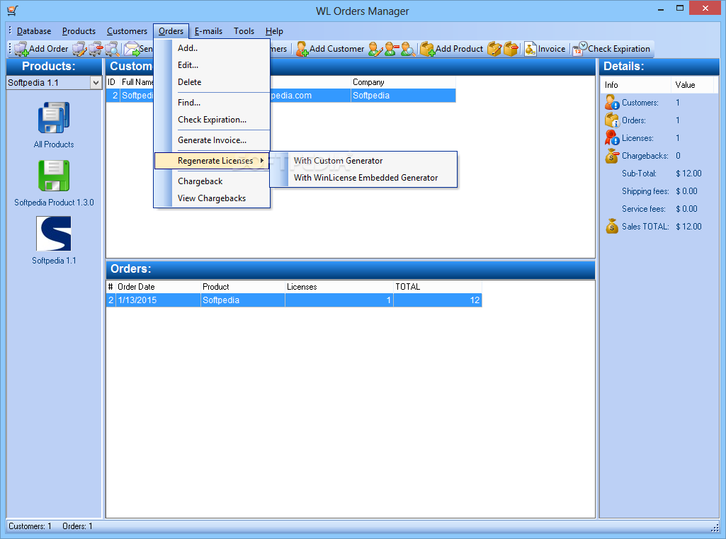726x539 pixels.
Task: Click the shopping cart application icon in title bar
Action: tap(13, 10)
